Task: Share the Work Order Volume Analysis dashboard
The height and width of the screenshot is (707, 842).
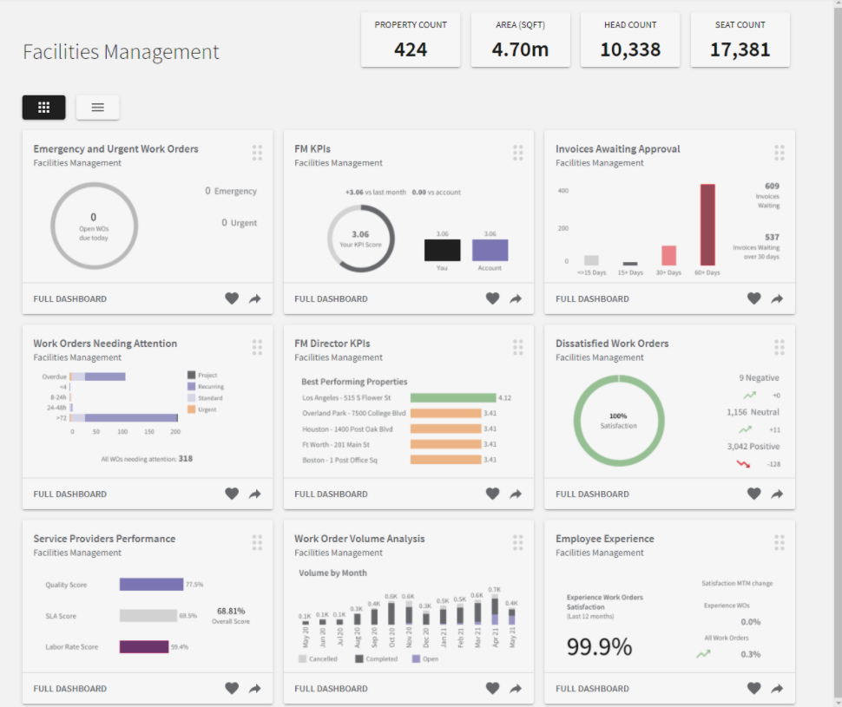Action: tap(515, 688)
